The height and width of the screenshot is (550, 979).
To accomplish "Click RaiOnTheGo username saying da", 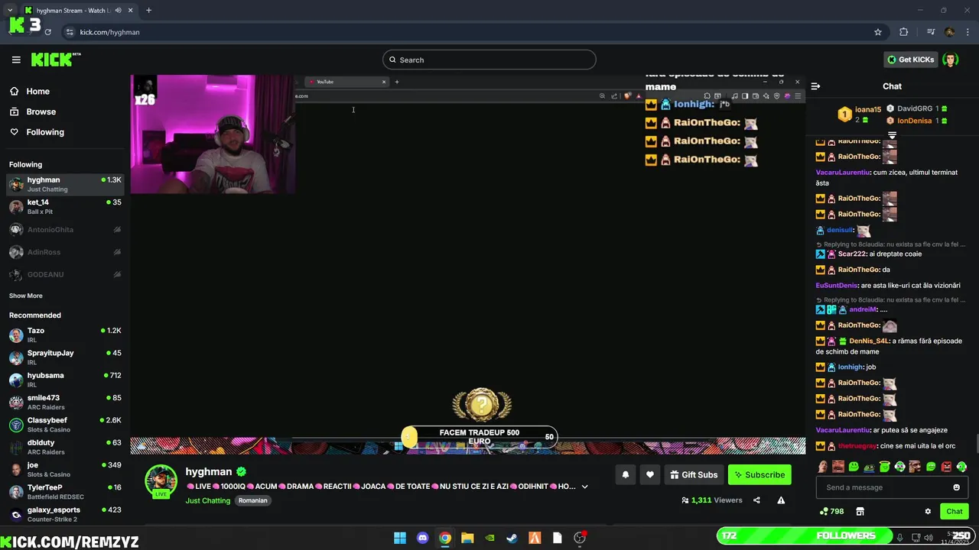I will 858,270.
